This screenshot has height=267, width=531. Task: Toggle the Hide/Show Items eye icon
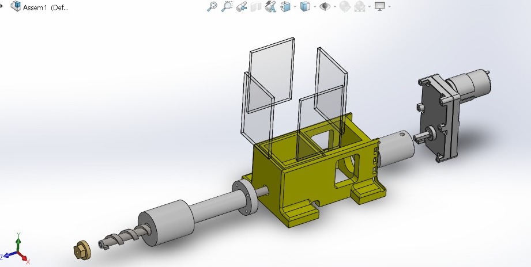[325, 6]
